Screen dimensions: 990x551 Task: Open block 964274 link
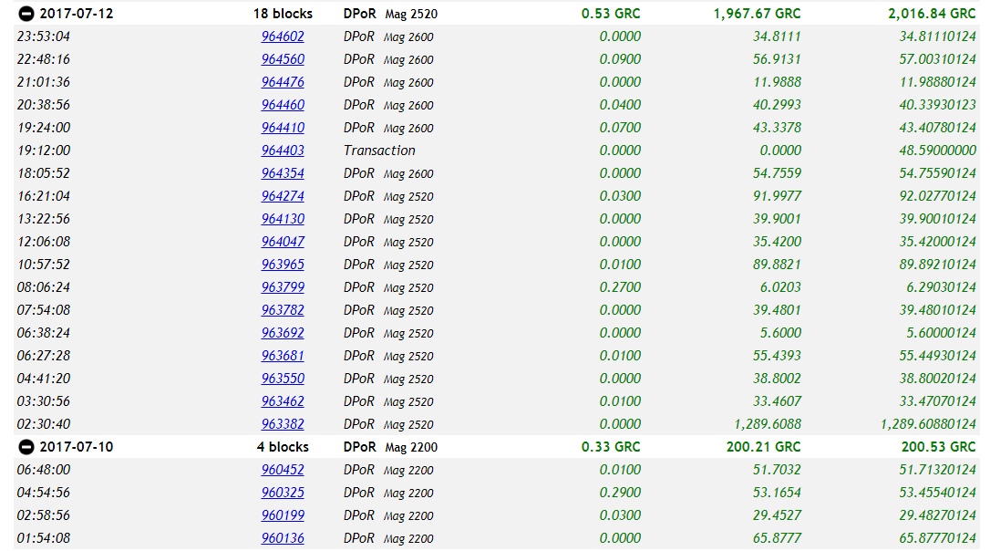(283, 196)
